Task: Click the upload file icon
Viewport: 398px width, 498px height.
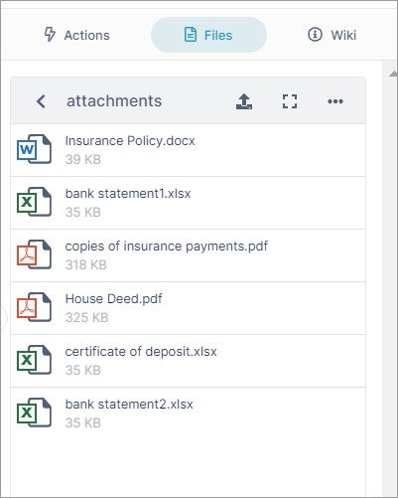Action: (x=244, y=101)
